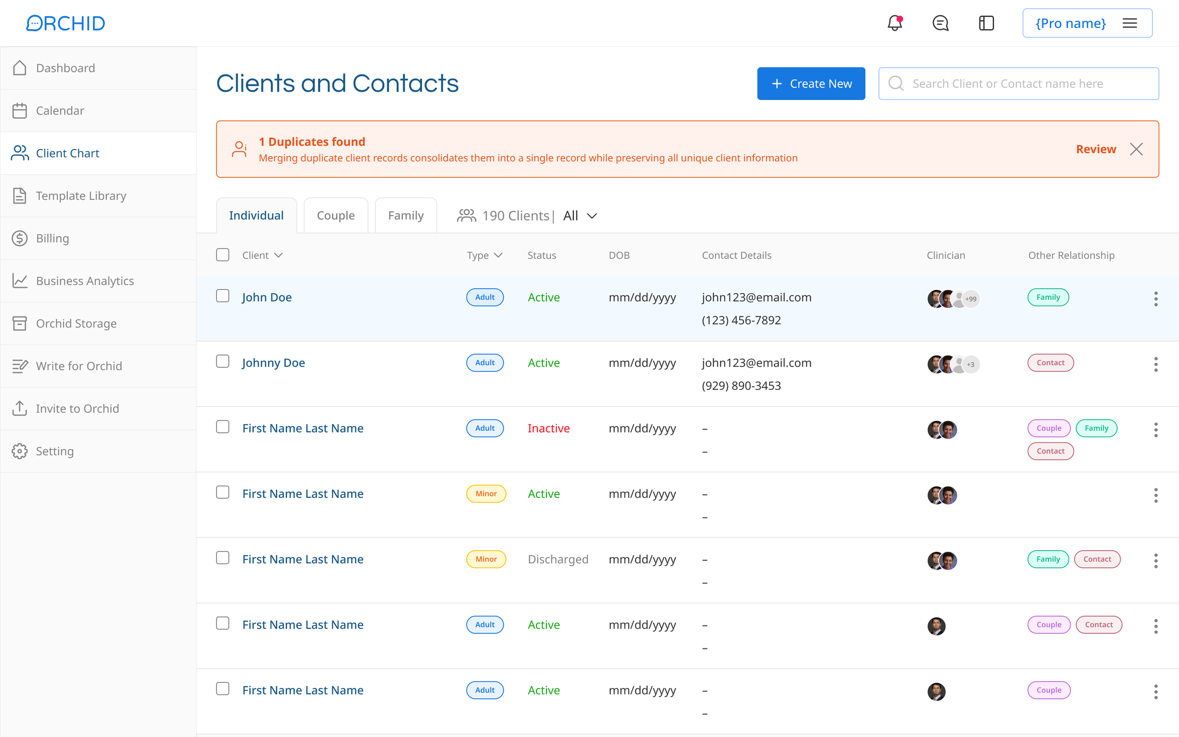Open the chat messages icon
The height and width of the screenshot is (737, 1179).
coord(940,23)
